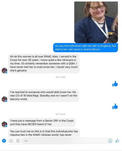
Task: Tap the thumbs-up sent above SAT 20:02
Action: tap(115, 106)
